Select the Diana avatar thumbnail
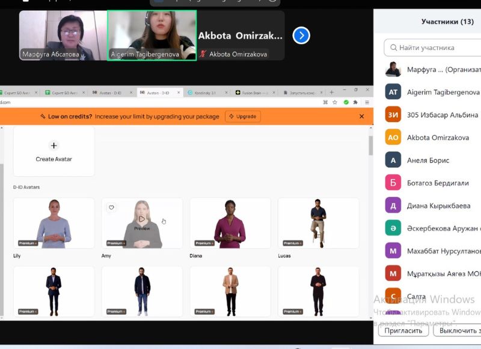The image size is (481, 349). click(230, 223)
